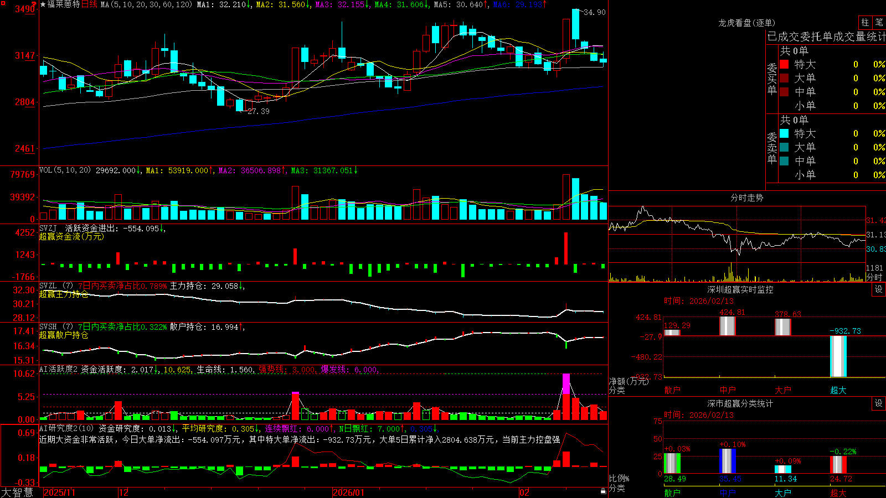Click the green MA4: 31.606 value

pos(401,4)
